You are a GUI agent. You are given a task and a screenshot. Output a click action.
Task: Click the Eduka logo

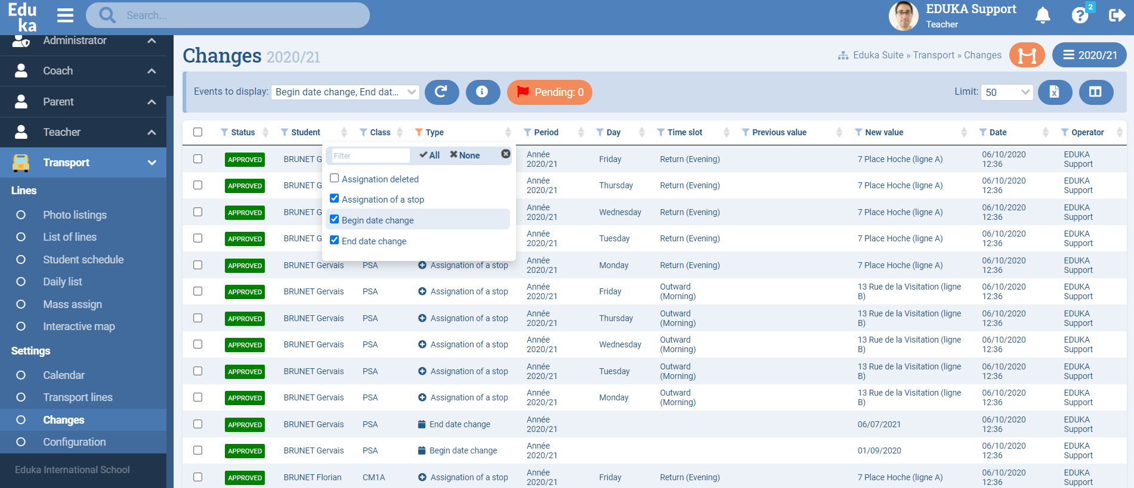[22, 17]
